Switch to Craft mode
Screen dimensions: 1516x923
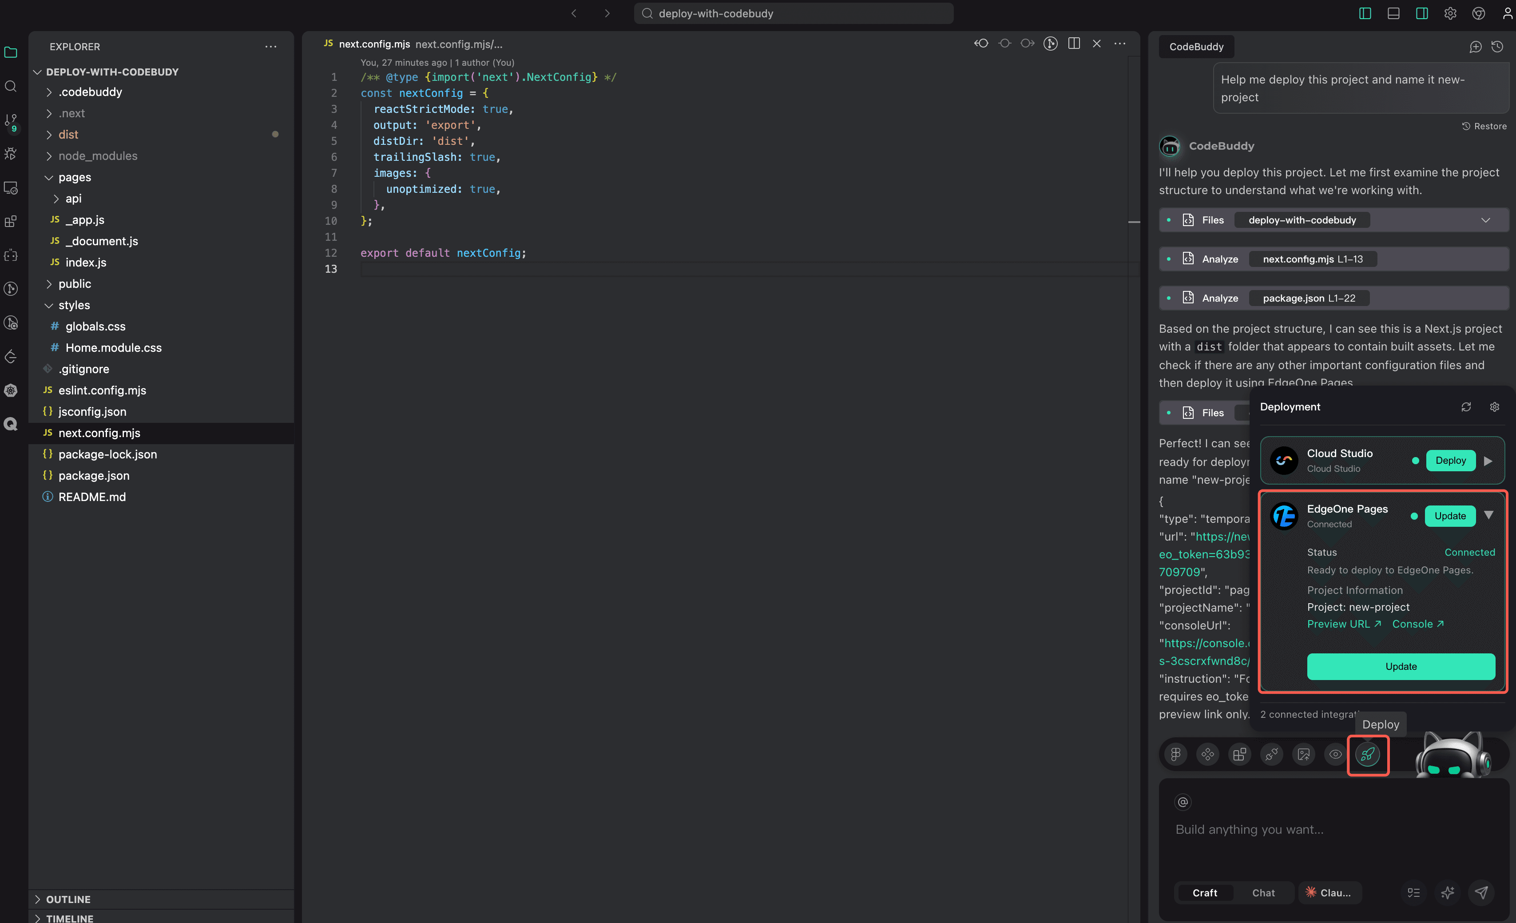[1204, 892]
